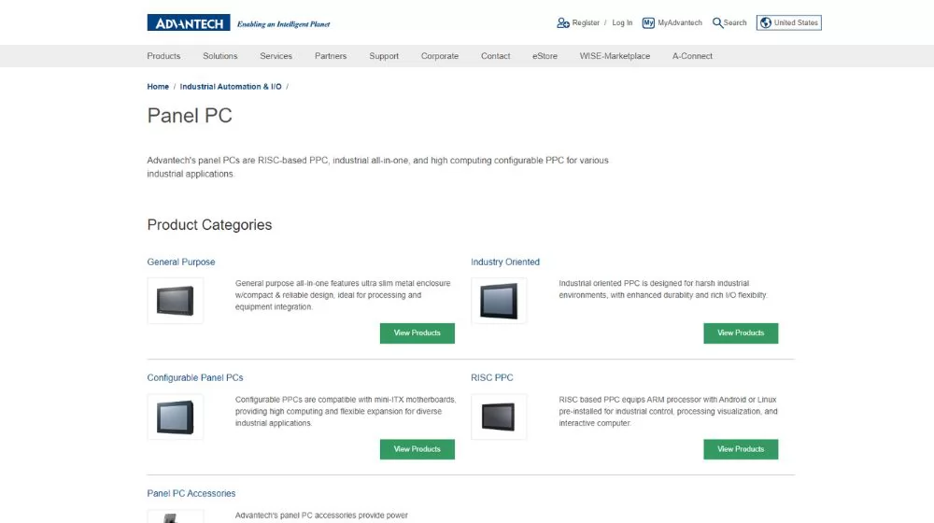Open the RISC PPC category heading

(491, 377)
